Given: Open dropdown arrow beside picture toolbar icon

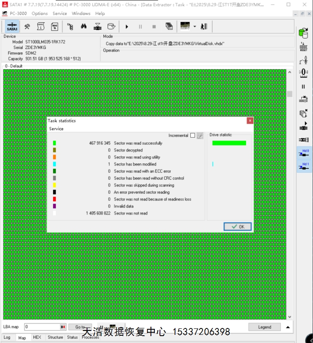Looking at the screenshot, I should (195, 27).
